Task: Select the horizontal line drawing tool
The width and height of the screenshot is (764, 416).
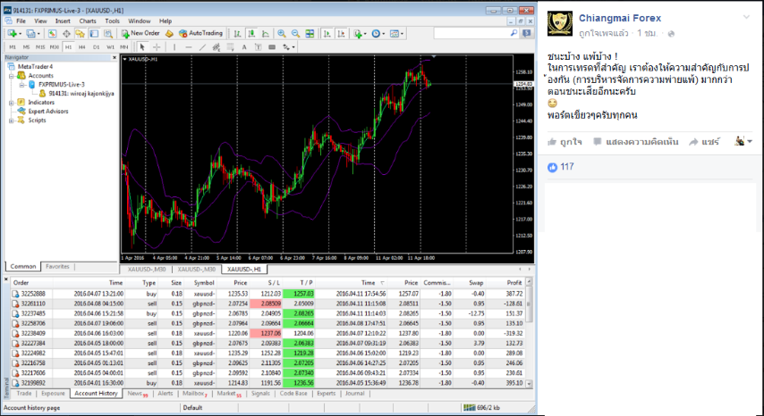Action: 188,47
